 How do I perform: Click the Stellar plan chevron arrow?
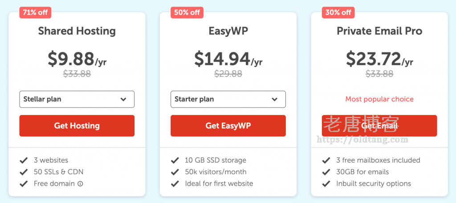pyautogui.click(x=123, y=100)
